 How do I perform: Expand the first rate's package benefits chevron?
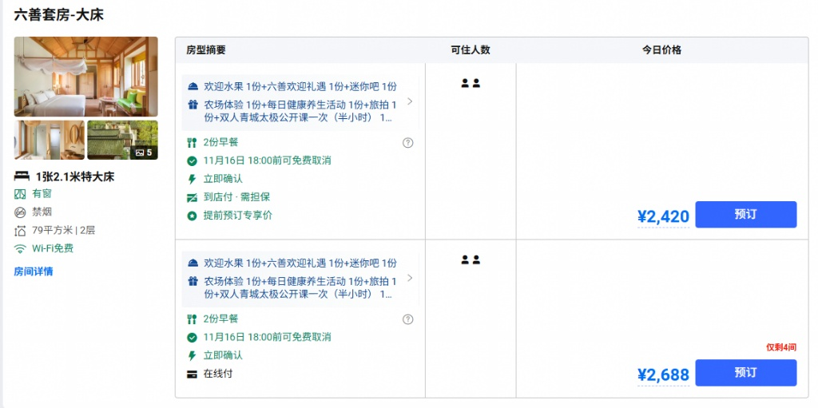(410, 101)
